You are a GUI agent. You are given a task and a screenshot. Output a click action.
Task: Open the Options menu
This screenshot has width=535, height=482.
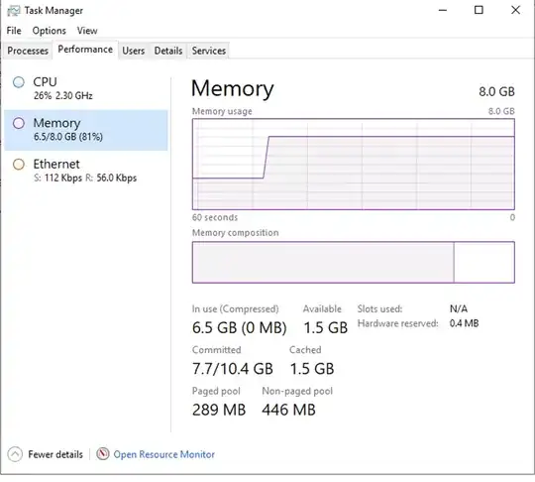[x=50, y=31]
